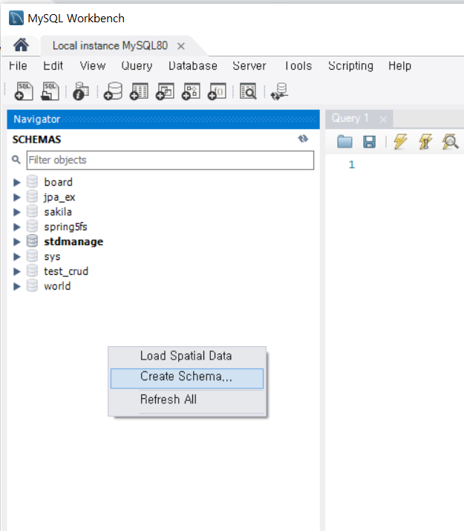
Task: Open the Home tab icon
Action: 21,45
